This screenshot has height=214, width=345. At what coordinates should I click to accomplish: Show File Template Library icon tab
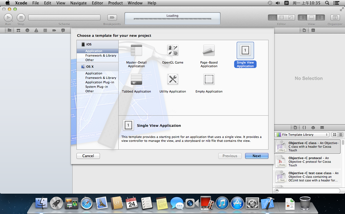[295, 128]
